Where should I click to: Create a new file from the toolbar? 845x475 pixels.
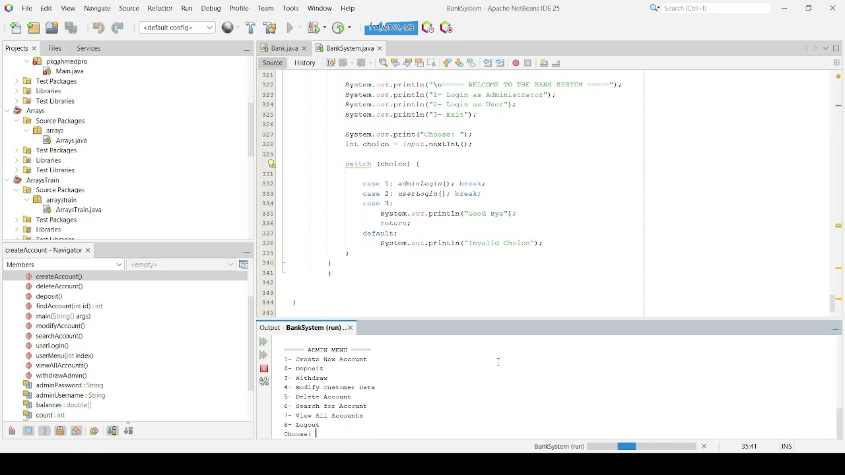coord(16,28)
